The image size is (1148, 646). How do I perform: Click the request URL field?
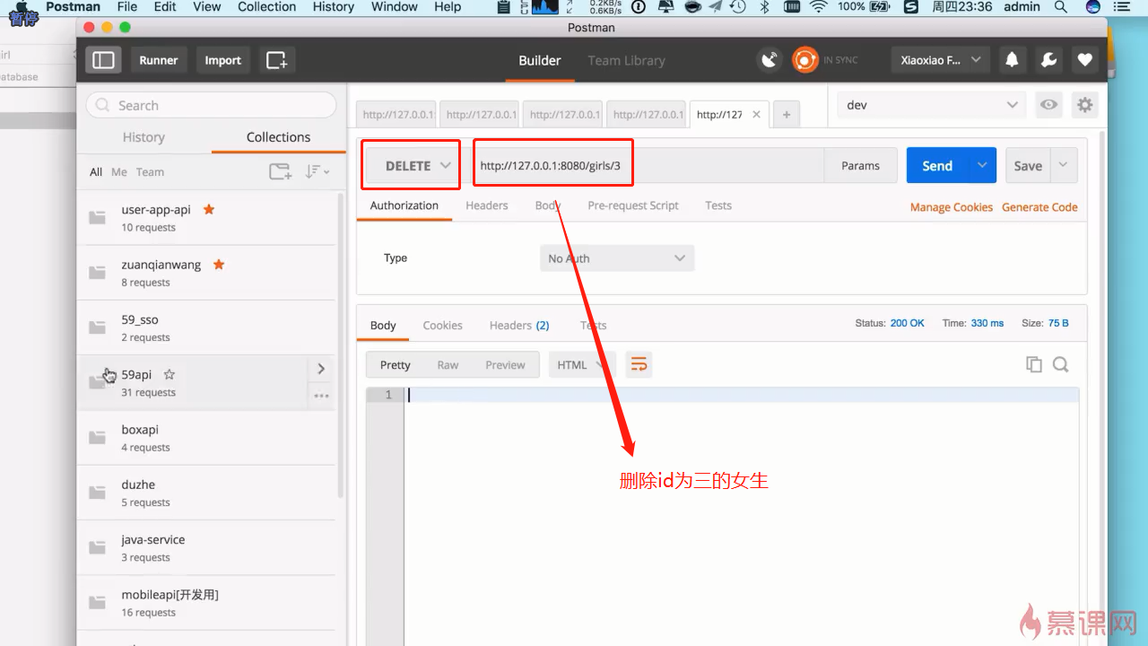[648, 166]
